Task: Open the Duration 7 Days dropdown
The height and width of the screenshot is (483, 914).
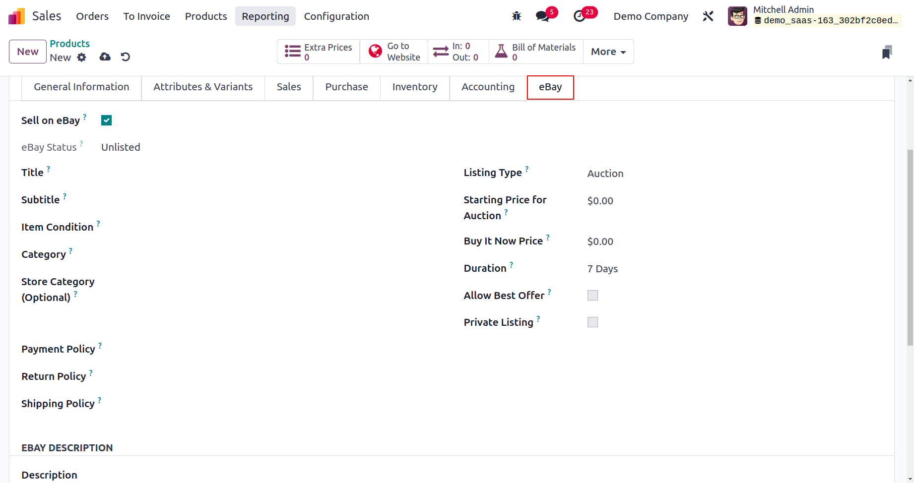Action: (x=734, y=269)
